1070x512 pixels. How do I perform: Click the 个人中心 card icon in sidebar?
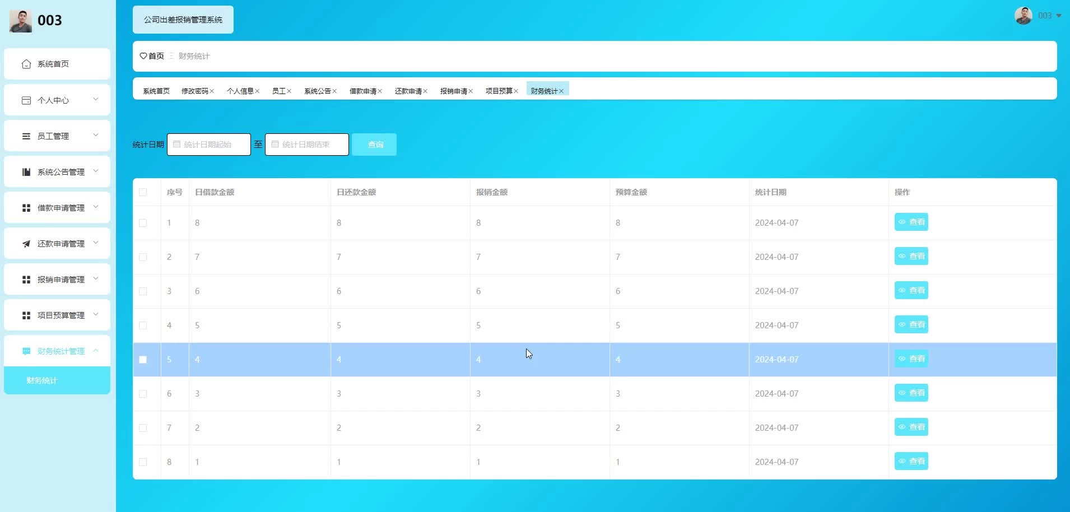point(26,100)
